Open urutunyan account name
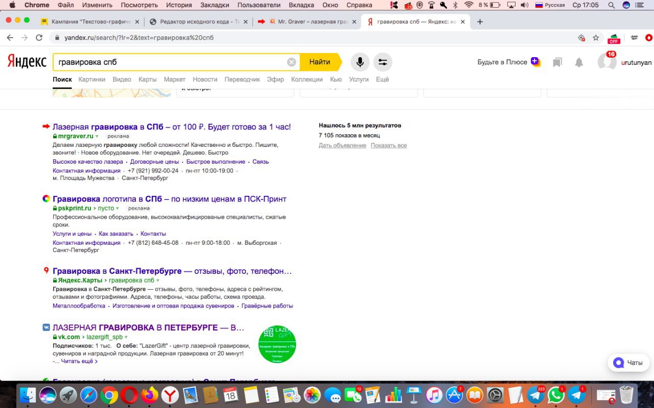This screenshot has width=654, height=408. pos(636,62)
